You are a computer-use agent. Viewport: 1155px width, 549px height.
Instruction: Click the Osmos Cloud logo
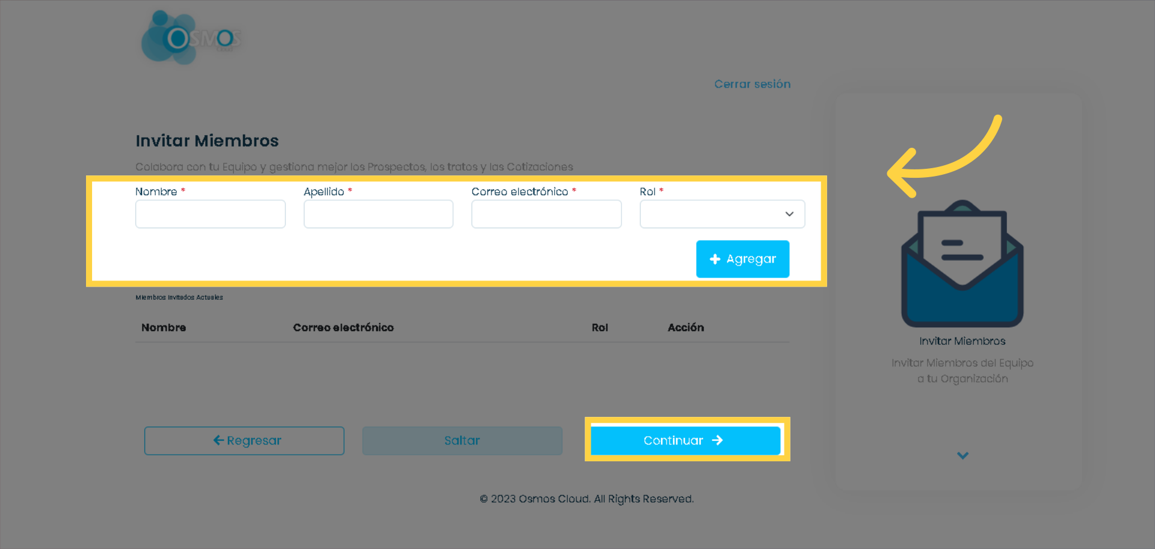(x=191, y=37)
